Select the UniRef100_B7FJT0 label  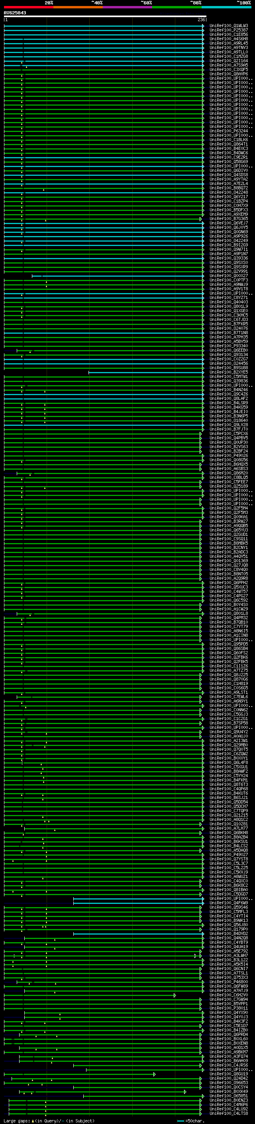[x=228, y=429]
